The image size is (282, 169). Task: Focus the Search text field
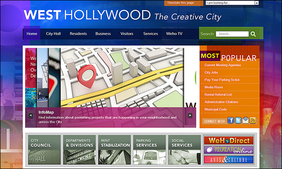[232, 34]
